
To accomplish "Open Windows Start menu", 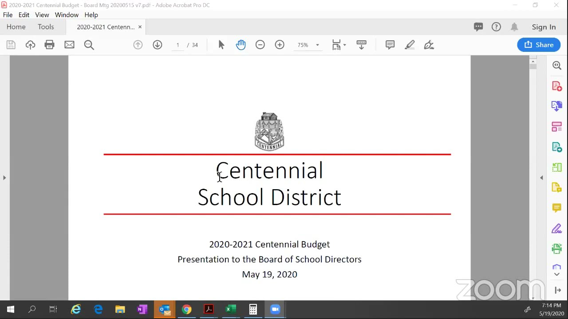I will point(11,309).
